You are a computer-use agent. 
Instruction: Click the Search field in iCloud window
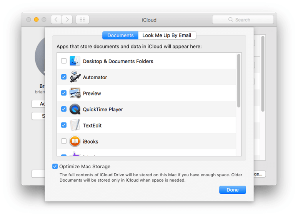243,20
